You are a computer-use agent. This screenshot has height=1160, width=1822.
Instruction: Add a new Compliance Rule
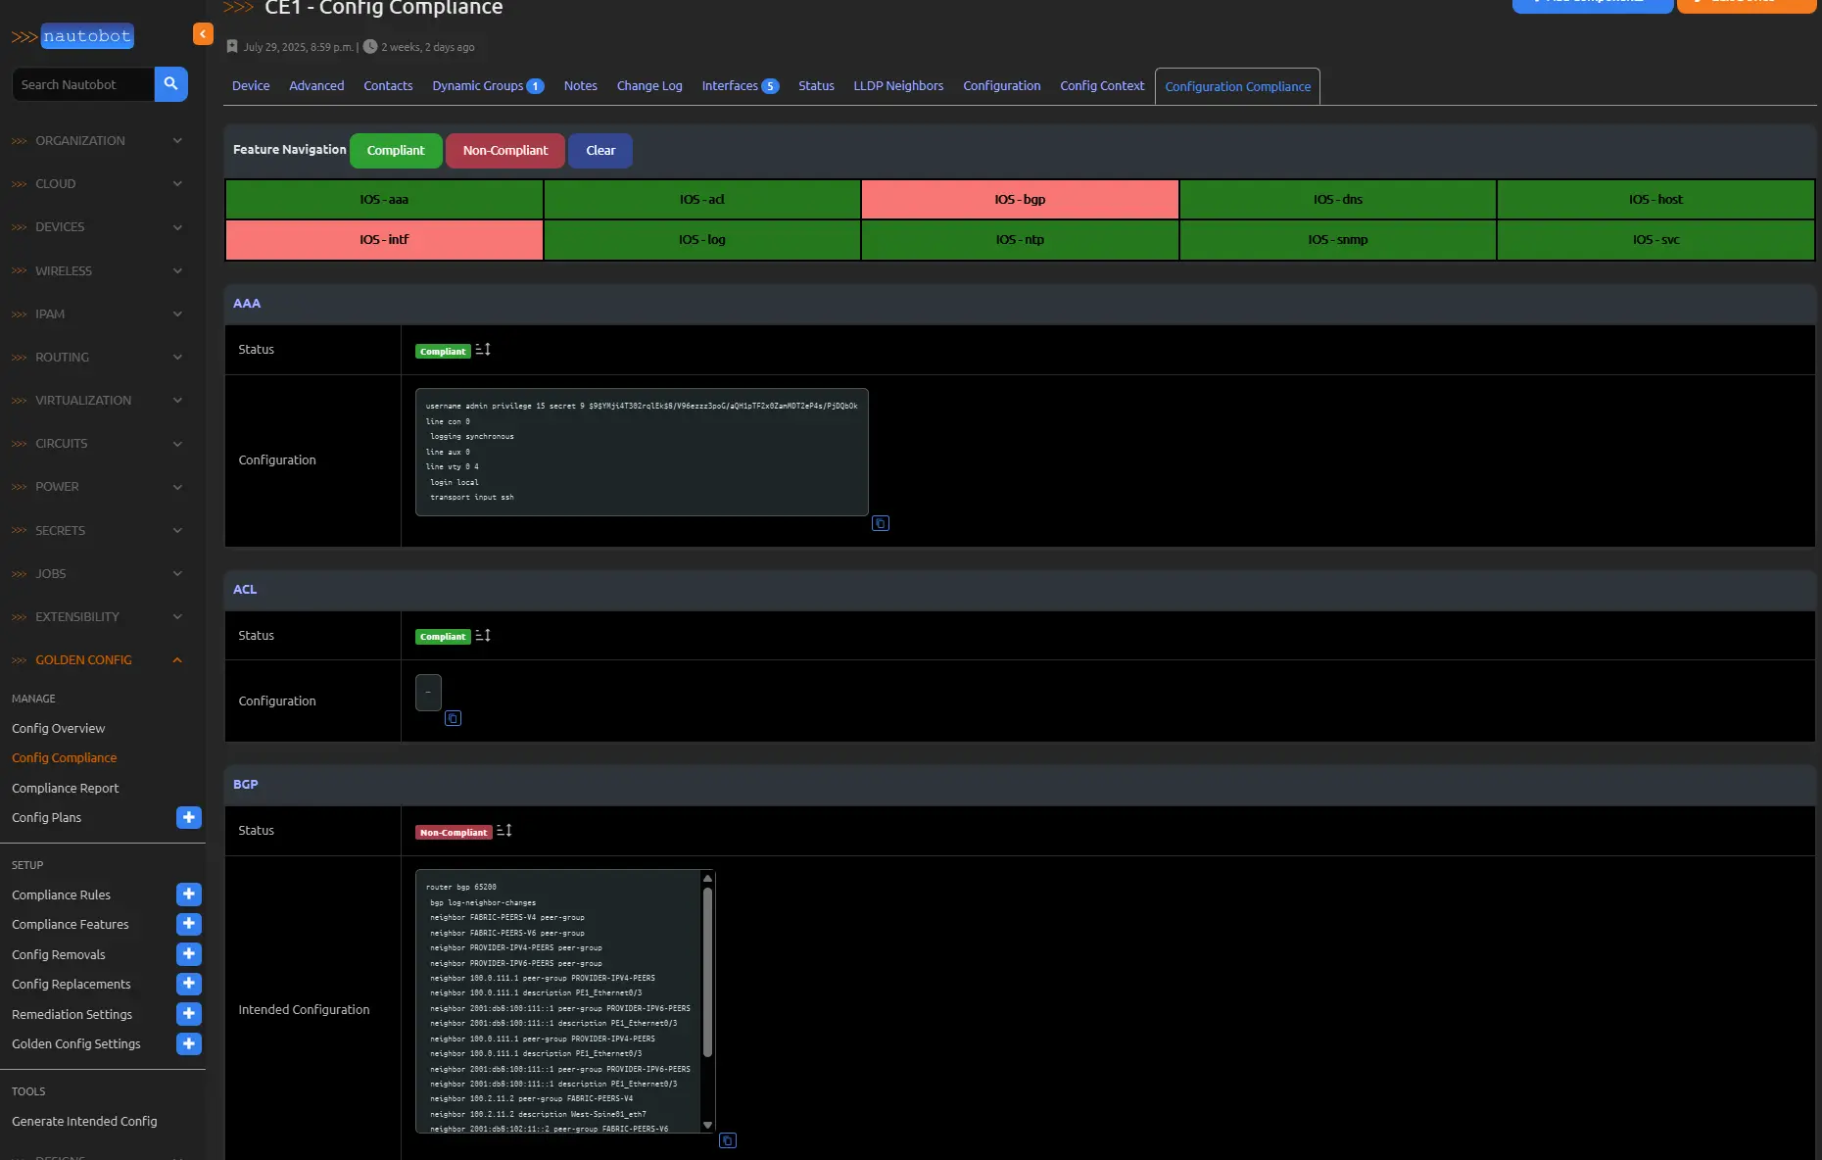point(189,894)
